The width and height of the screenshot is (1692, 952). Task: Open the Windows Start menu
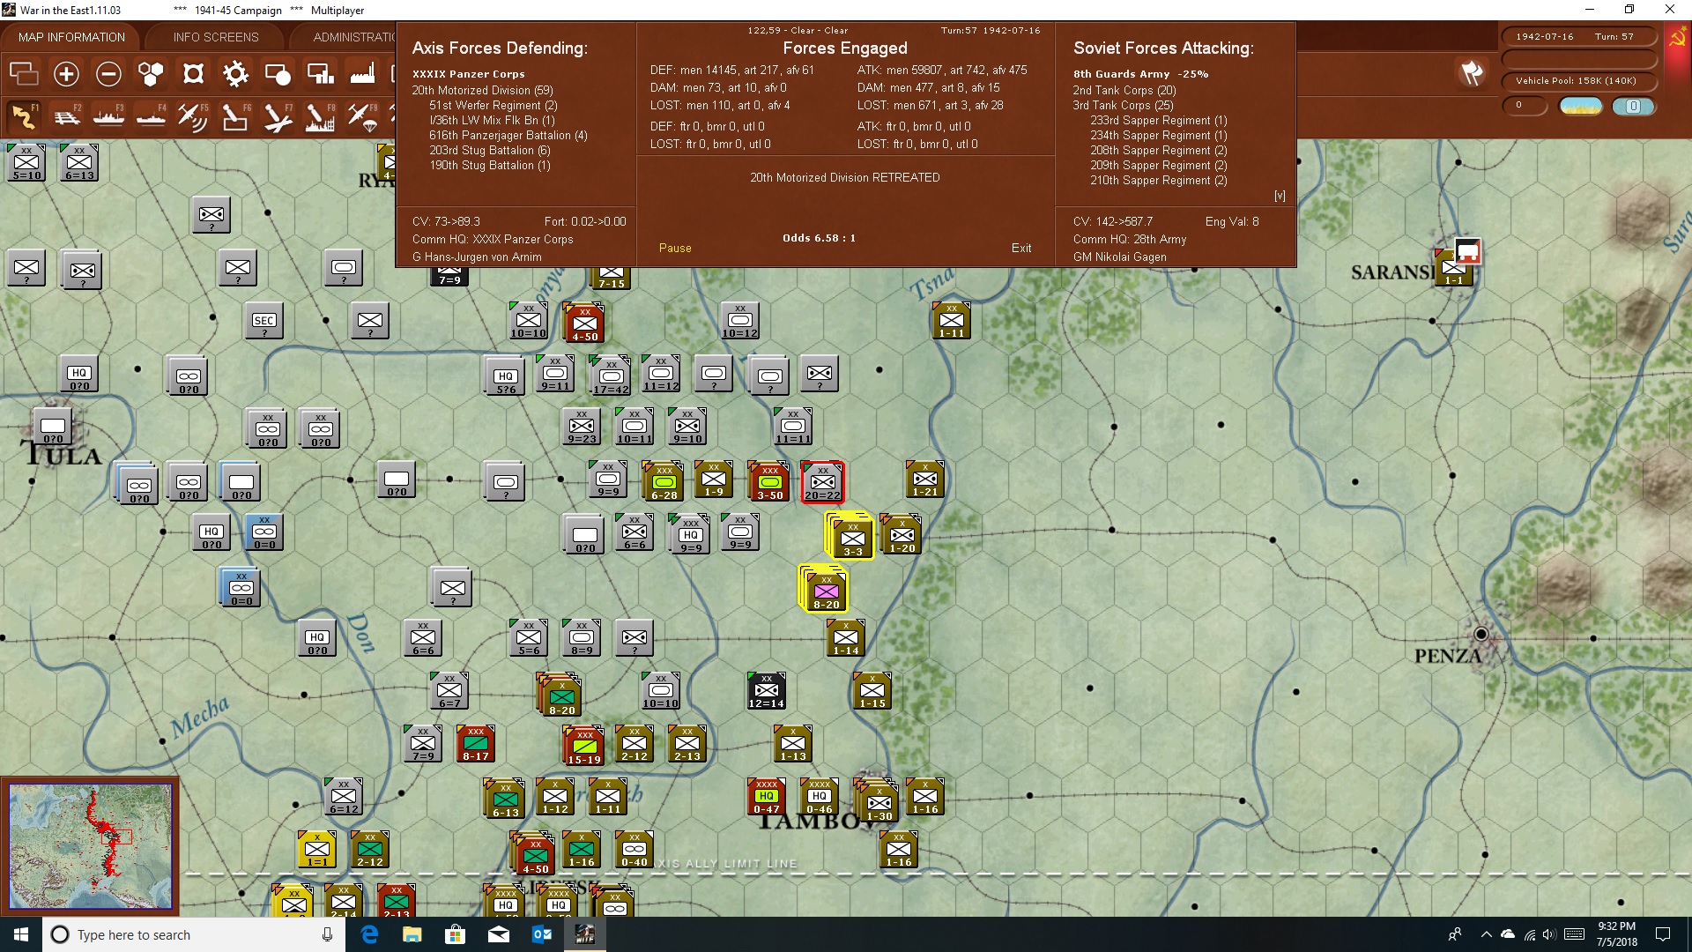pyautogui.click(x=21, y=934)
